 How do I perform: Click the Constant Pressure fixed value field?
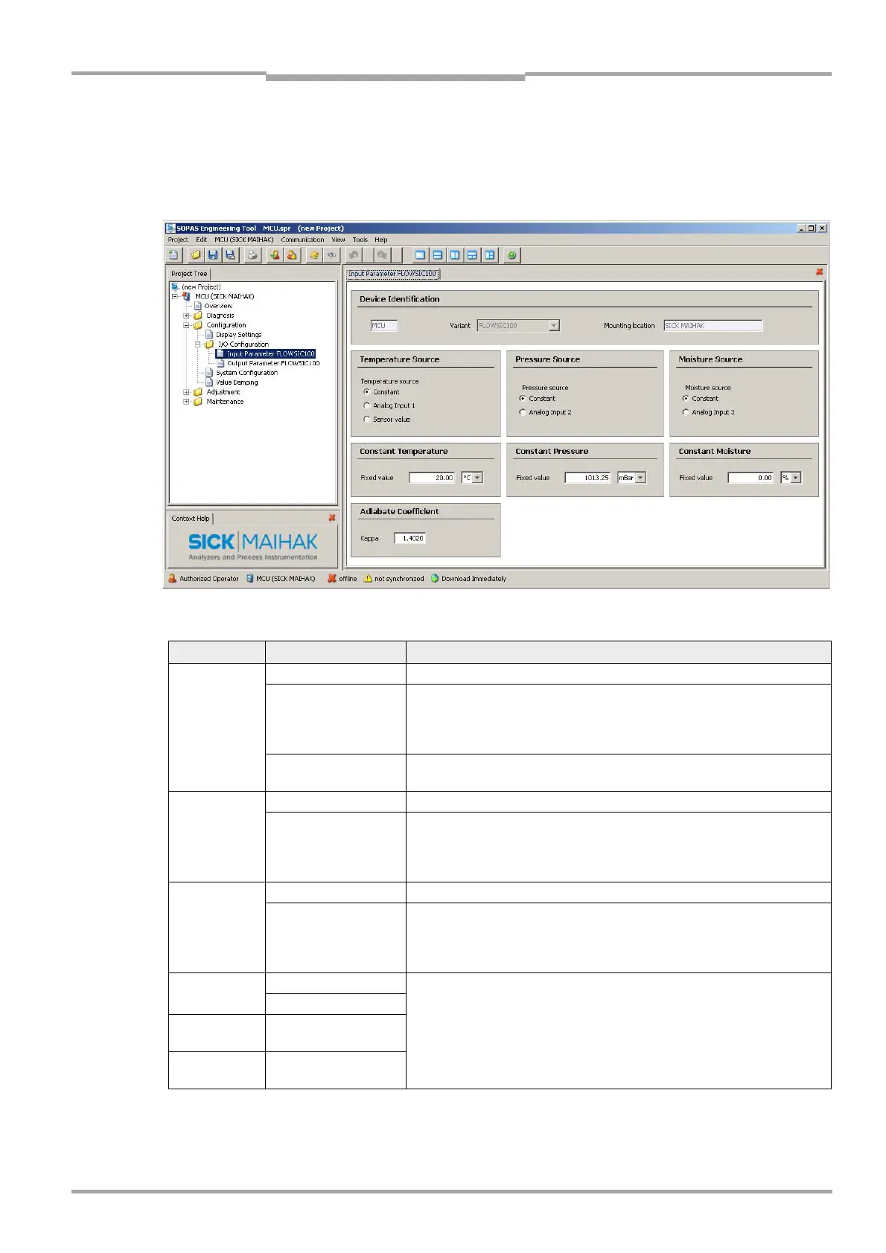[587, 478]
